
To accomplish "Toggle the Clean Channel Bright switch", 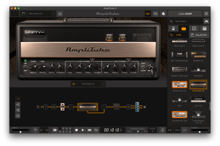I will (x=93, y=61).
